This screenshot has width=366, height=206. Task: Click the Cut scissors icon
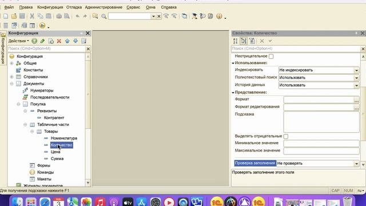(x=32, y=16)
